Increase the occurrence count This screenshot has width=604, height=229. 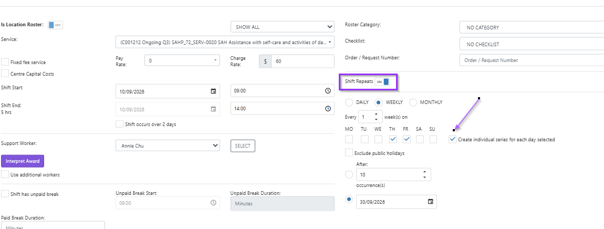tap(424, 172)
